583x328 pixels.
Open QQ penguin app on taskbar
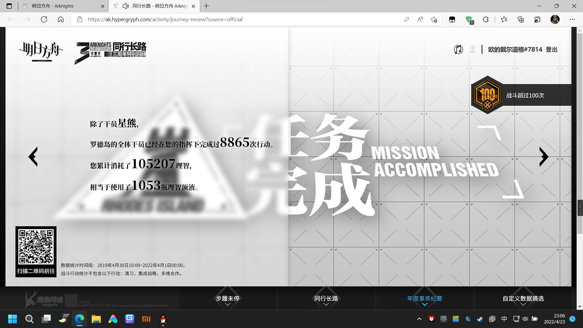pyautogui.click(x=163, y=319)
